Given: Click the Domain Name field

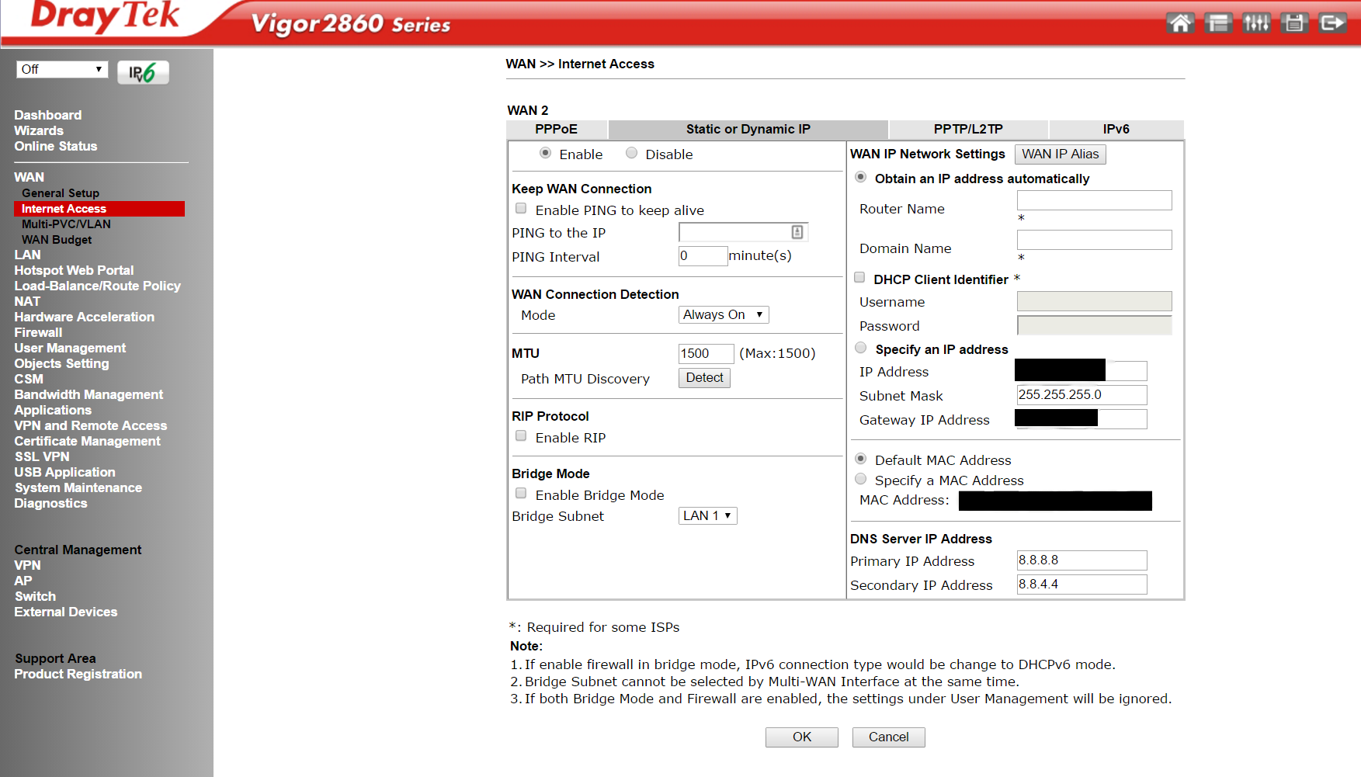Looking at the screenshot, I should 1094,240.
